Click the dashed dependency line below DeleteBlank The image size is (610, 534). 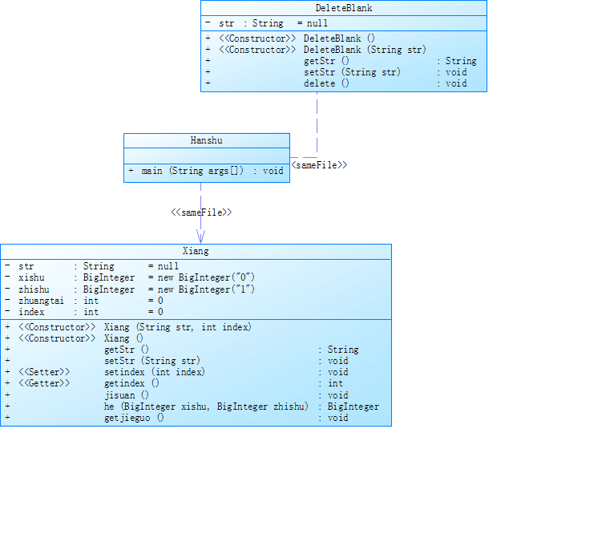click(317, 124)
